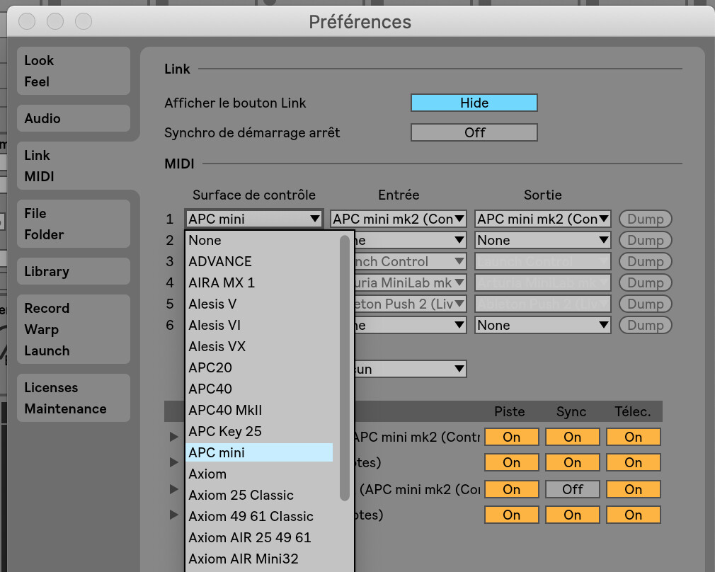Select APC20 control surface
Image resolution: width=715 pixels, height=572 pixels.
click(x=260, y=367)
